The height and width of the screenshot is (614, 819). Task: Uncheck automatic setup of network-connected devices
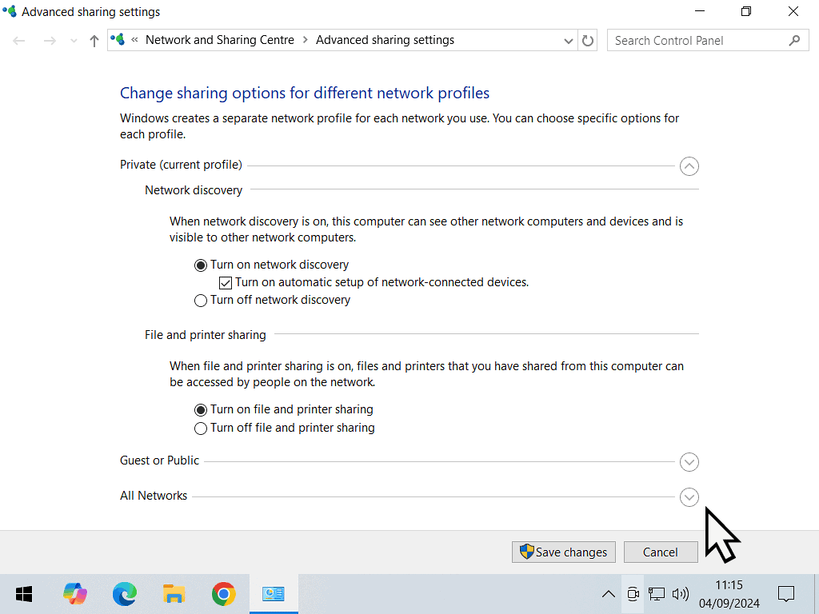[x=226, y=283]
